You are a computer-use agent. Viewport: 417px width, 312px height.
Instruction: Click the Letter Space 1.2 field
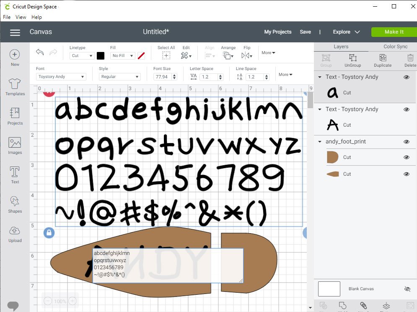tap(209, 77)
